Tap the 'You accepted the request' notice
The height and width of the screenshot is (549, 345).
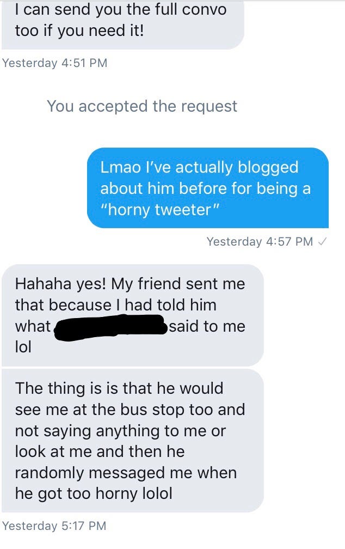point(142,106)
